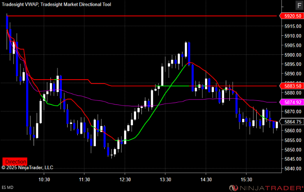304x192 pixels.
Task: Click the 5905.00 price axis label
Action: pos(293,46)
